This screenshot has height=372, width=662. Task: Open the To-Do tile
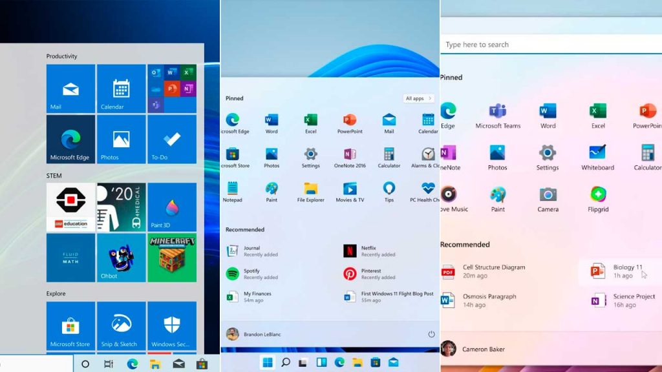pos(172,139)
